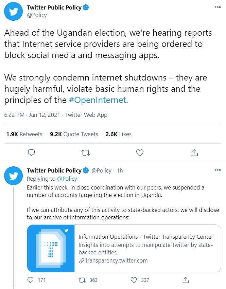Open the more options menu on the main tweet
226x289 pixels.
[218, 7]
